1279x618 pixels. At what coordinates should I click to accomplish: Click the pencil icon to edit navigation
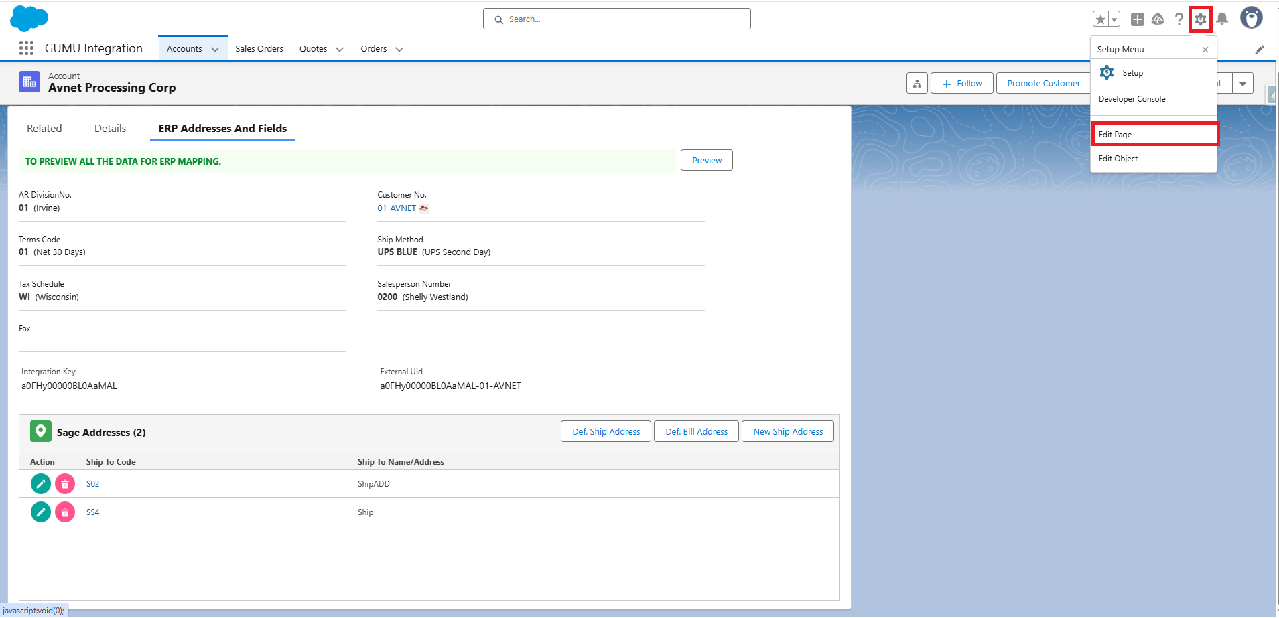[x=1260, y=49]
